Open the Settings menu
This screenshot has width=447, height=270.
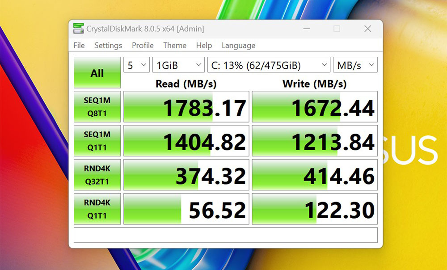(x=108, y=45)
